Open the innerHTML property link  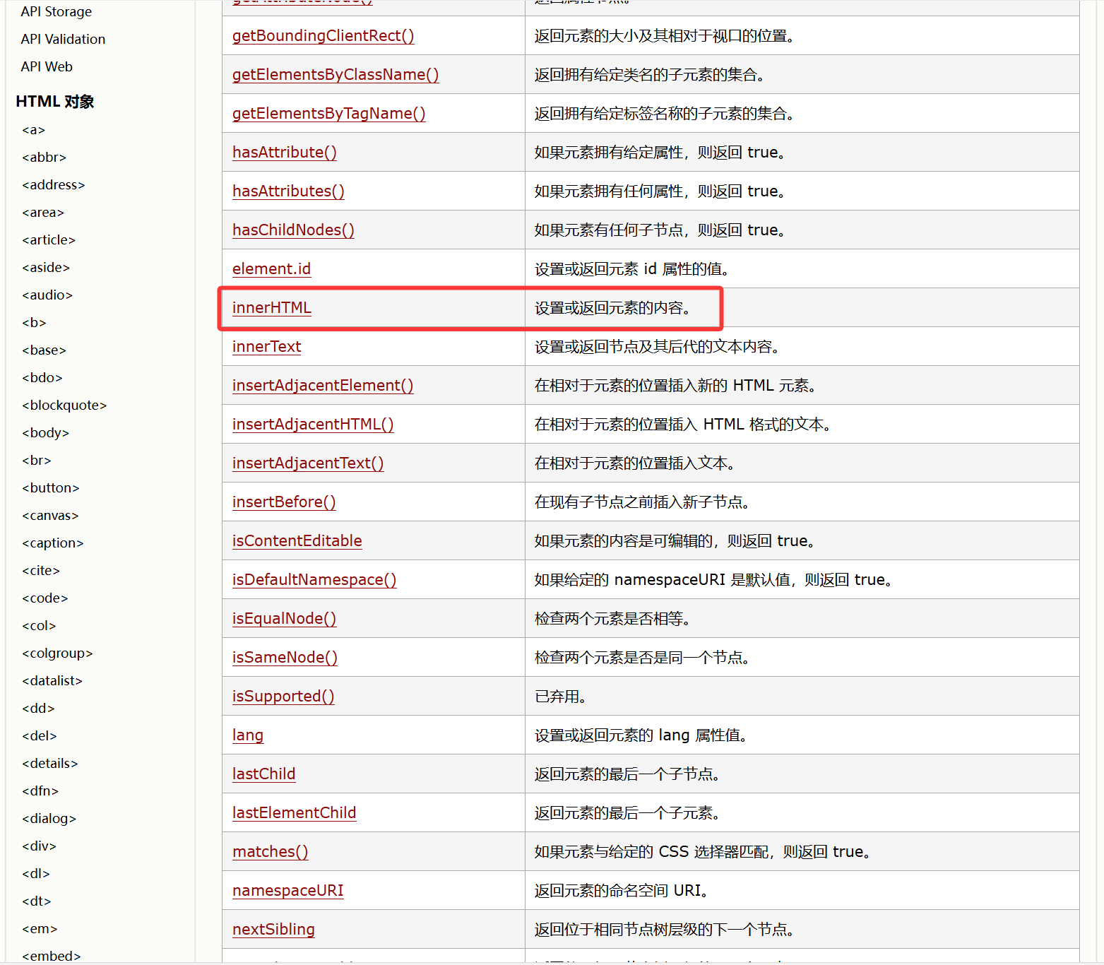[271, 307]
